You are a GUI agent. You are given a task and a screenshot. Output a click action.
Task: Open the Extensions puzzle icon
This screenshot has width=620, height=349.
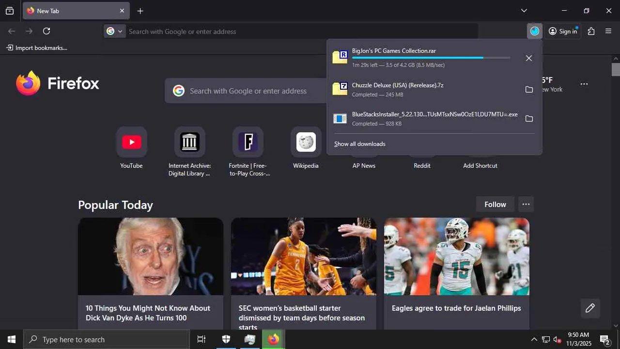(591, 31)
